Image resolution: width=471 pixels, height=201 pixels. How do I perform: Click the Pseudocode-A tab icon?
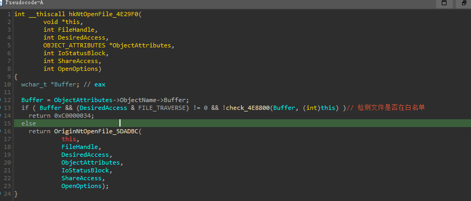click(2, 3)
